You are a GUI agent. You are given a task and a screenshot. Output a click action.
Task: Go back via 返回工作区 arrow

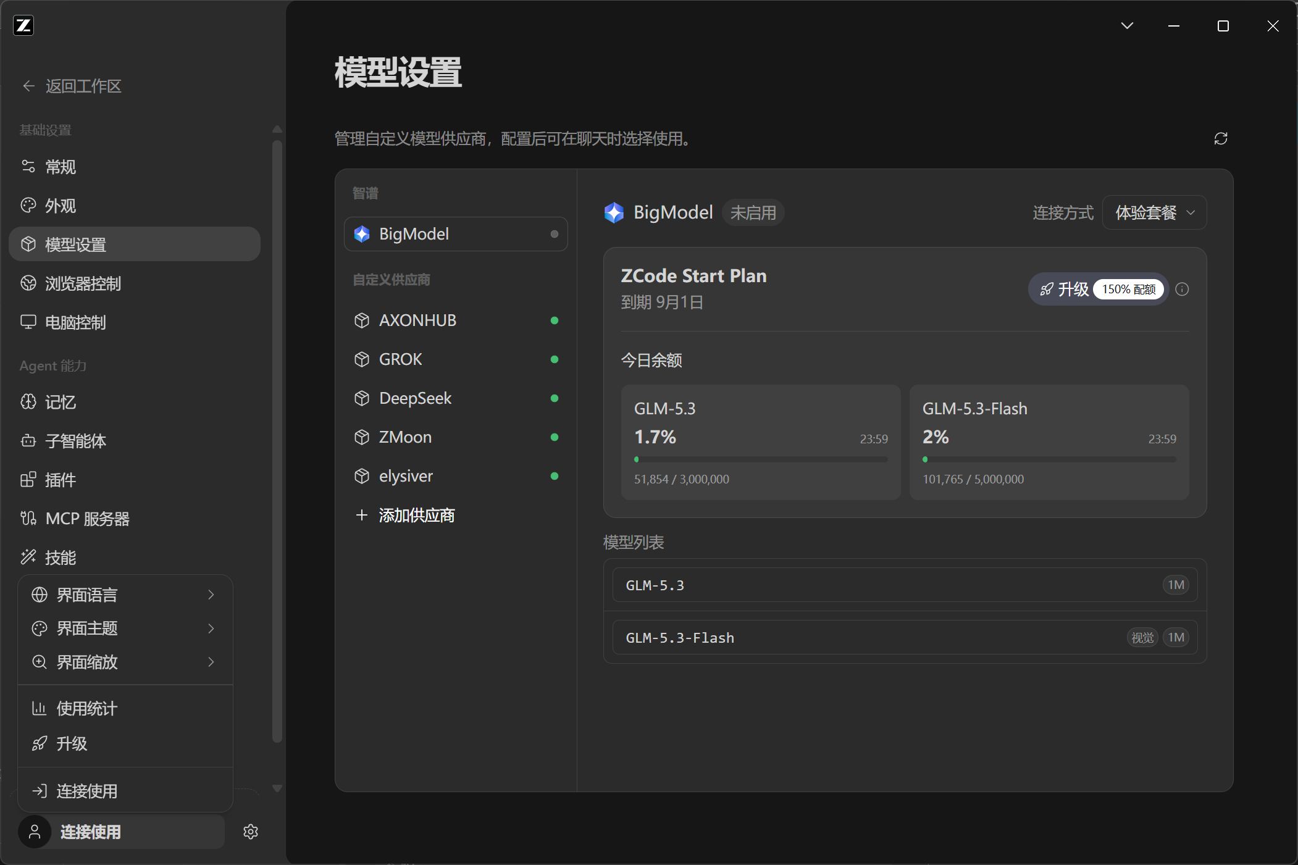[x=28, y=86]
